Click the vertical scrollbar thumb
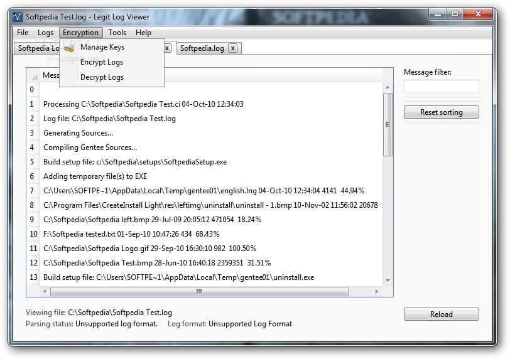 [x=388, y=124]
